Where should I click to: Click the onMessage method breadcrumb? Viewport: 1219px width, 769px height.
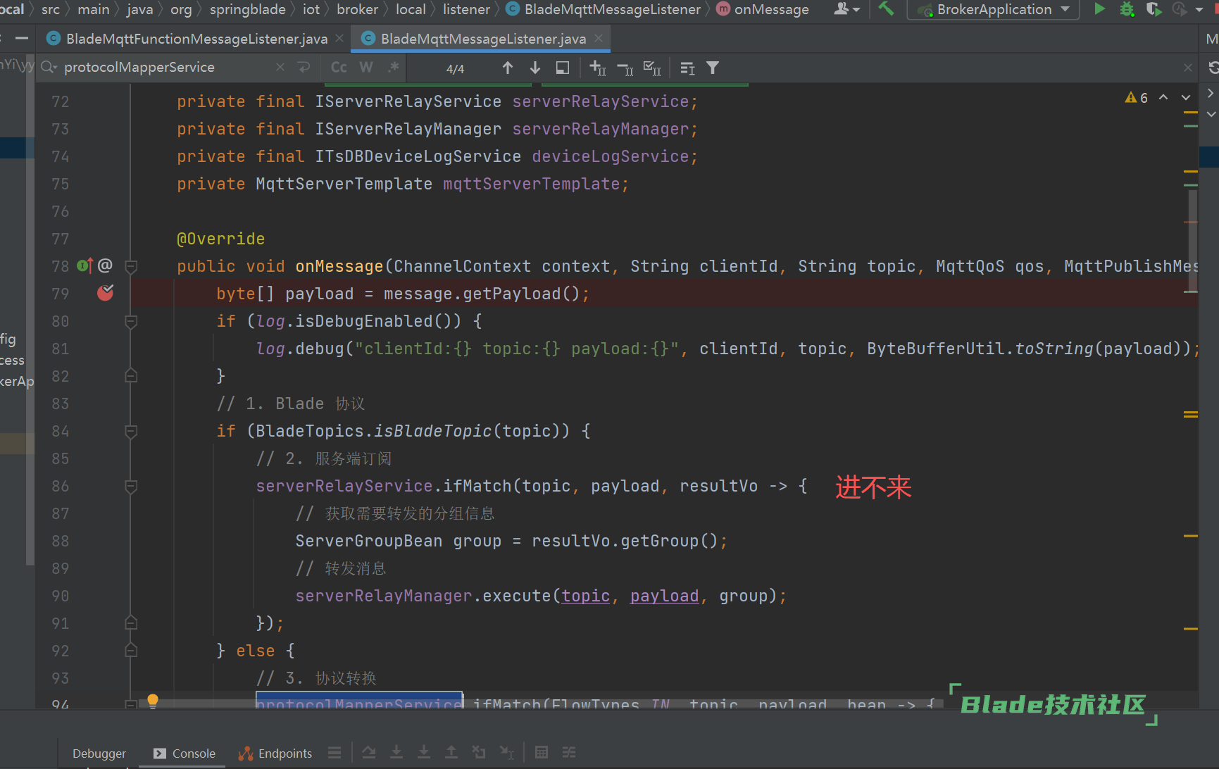763,9
